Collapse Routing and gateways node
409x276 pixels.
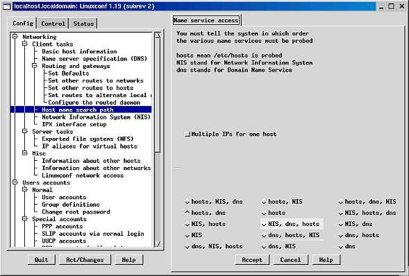tap(35, 66)
